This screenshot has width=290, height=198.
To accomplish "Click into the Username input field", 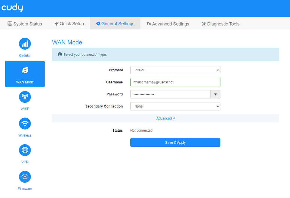I will (x=175, y=82).
